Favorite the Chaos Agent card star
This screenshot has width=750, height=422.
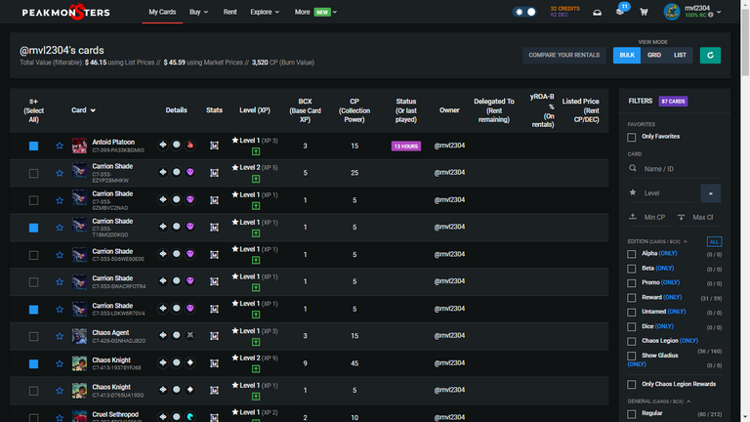60,336
